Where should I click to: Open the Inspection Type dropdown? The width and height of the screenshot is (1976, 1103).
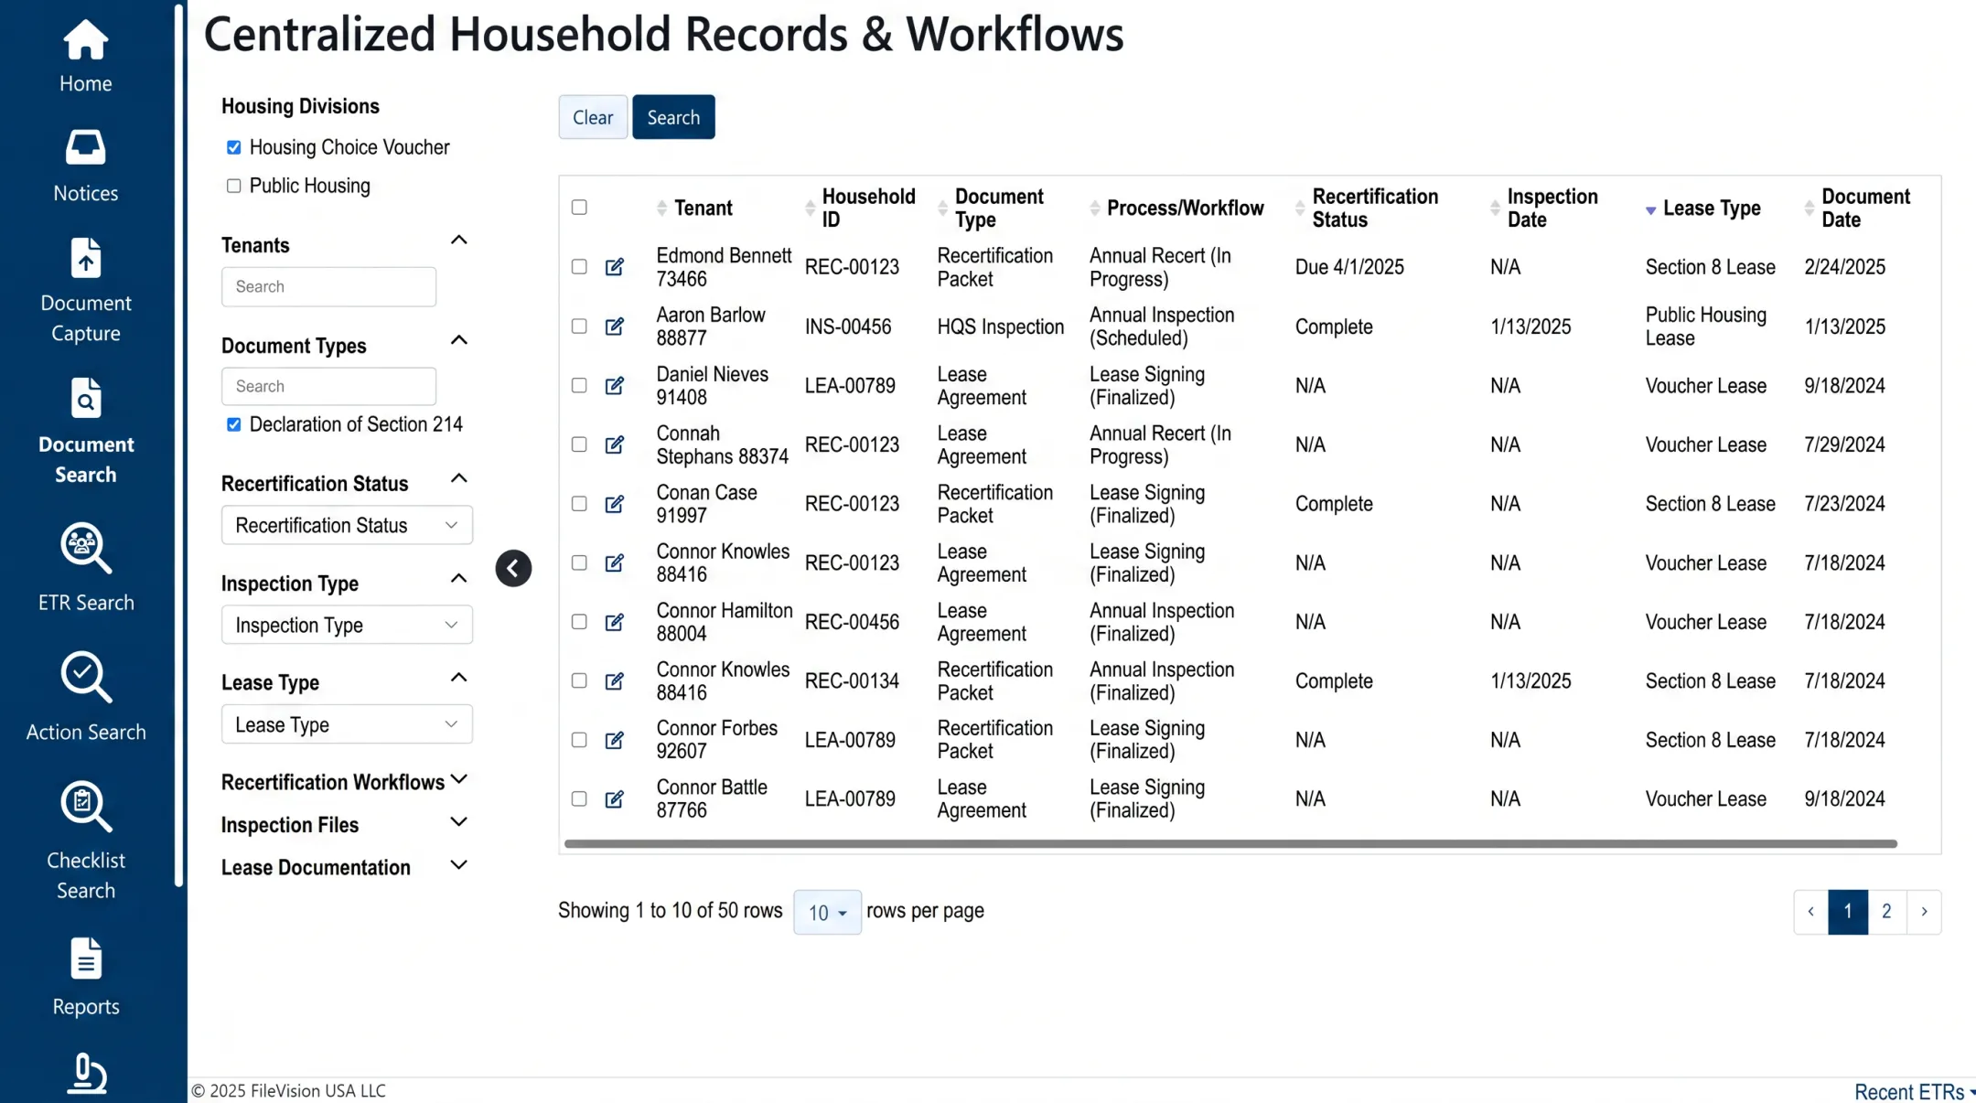pyautogui.click(x=347, y=625)
